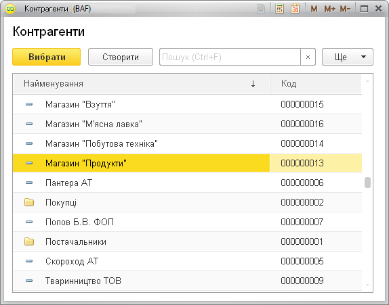Open the calendar icon in title bar

click(295, 9)
